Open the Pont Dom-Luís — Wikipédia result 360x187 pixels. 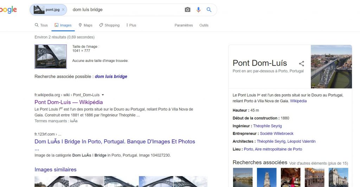point(69,102)
